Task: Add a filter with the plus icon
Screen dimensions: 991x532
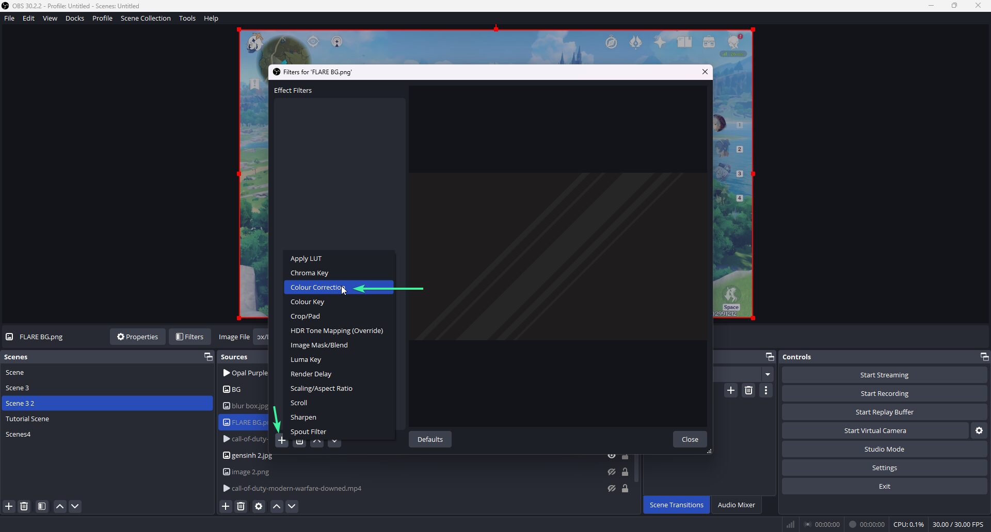Action: tap(281, 441)
